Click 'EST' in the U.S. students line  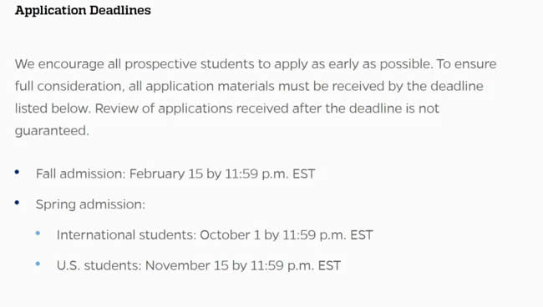click(x=329, y=266)
